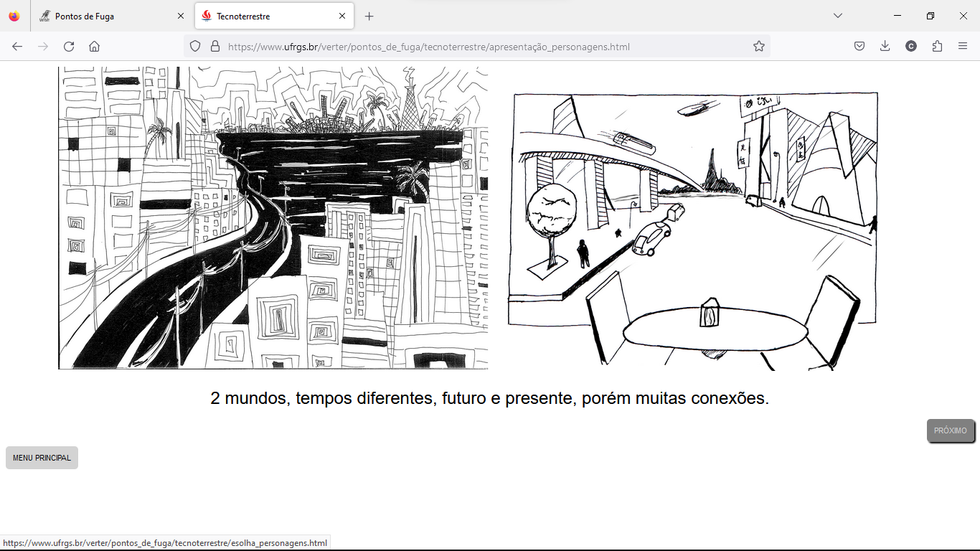Expand the list all tabs dropdown

[x=838, y=16]
